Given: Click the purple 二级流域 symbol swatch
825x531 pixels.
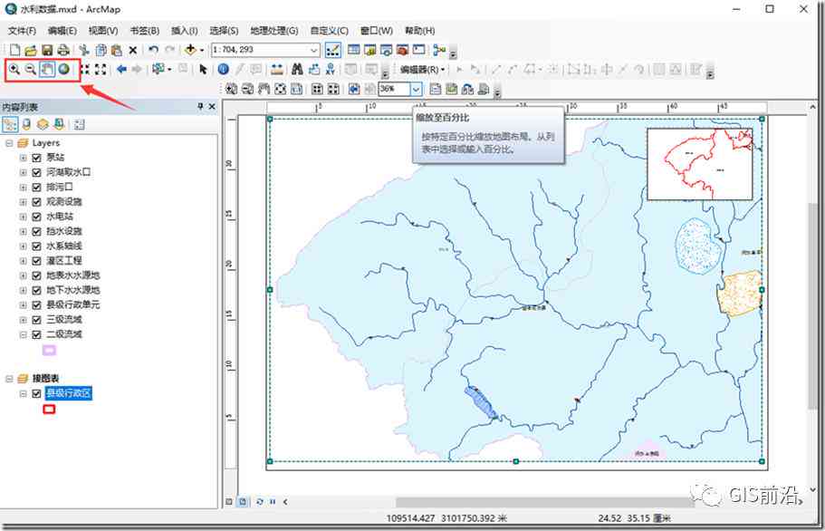Looking at the screenshot, I should click(49, 350).
